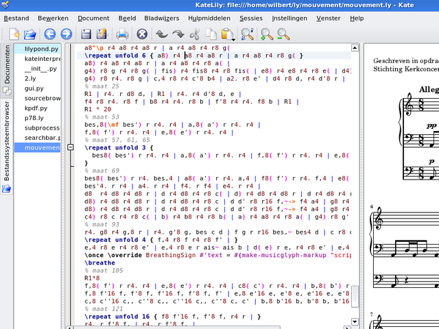Select the kateinterpre… document in the list

point(37,59)
